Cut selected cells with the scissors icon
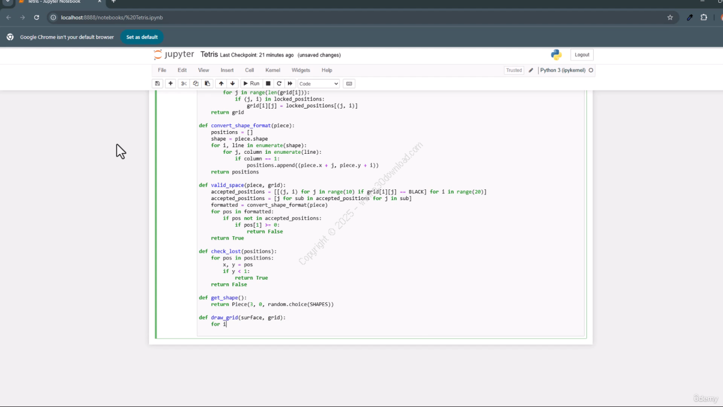723x407 pixels. coord(184,84)
